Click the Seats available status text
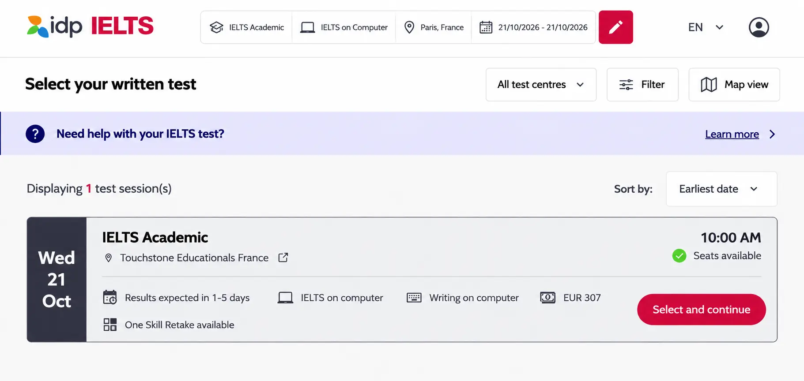804x381 pixels. tap(727, 256)
